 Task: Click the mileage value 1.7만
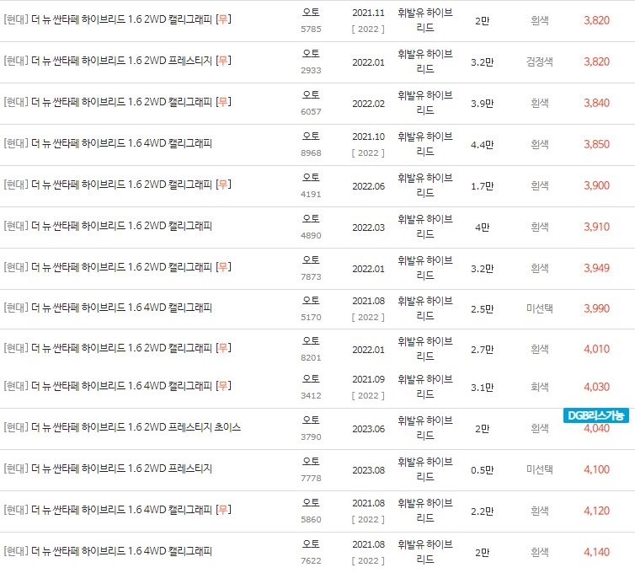click(x=482, y=186)
